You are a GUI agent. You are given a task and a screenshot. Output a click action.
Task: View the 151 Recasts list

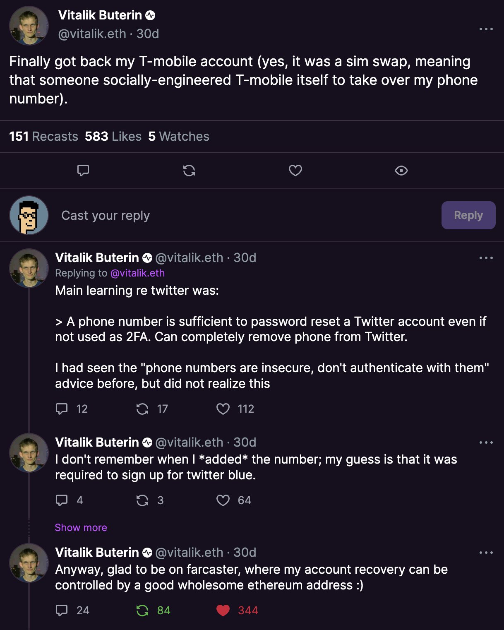coord(43,137)
